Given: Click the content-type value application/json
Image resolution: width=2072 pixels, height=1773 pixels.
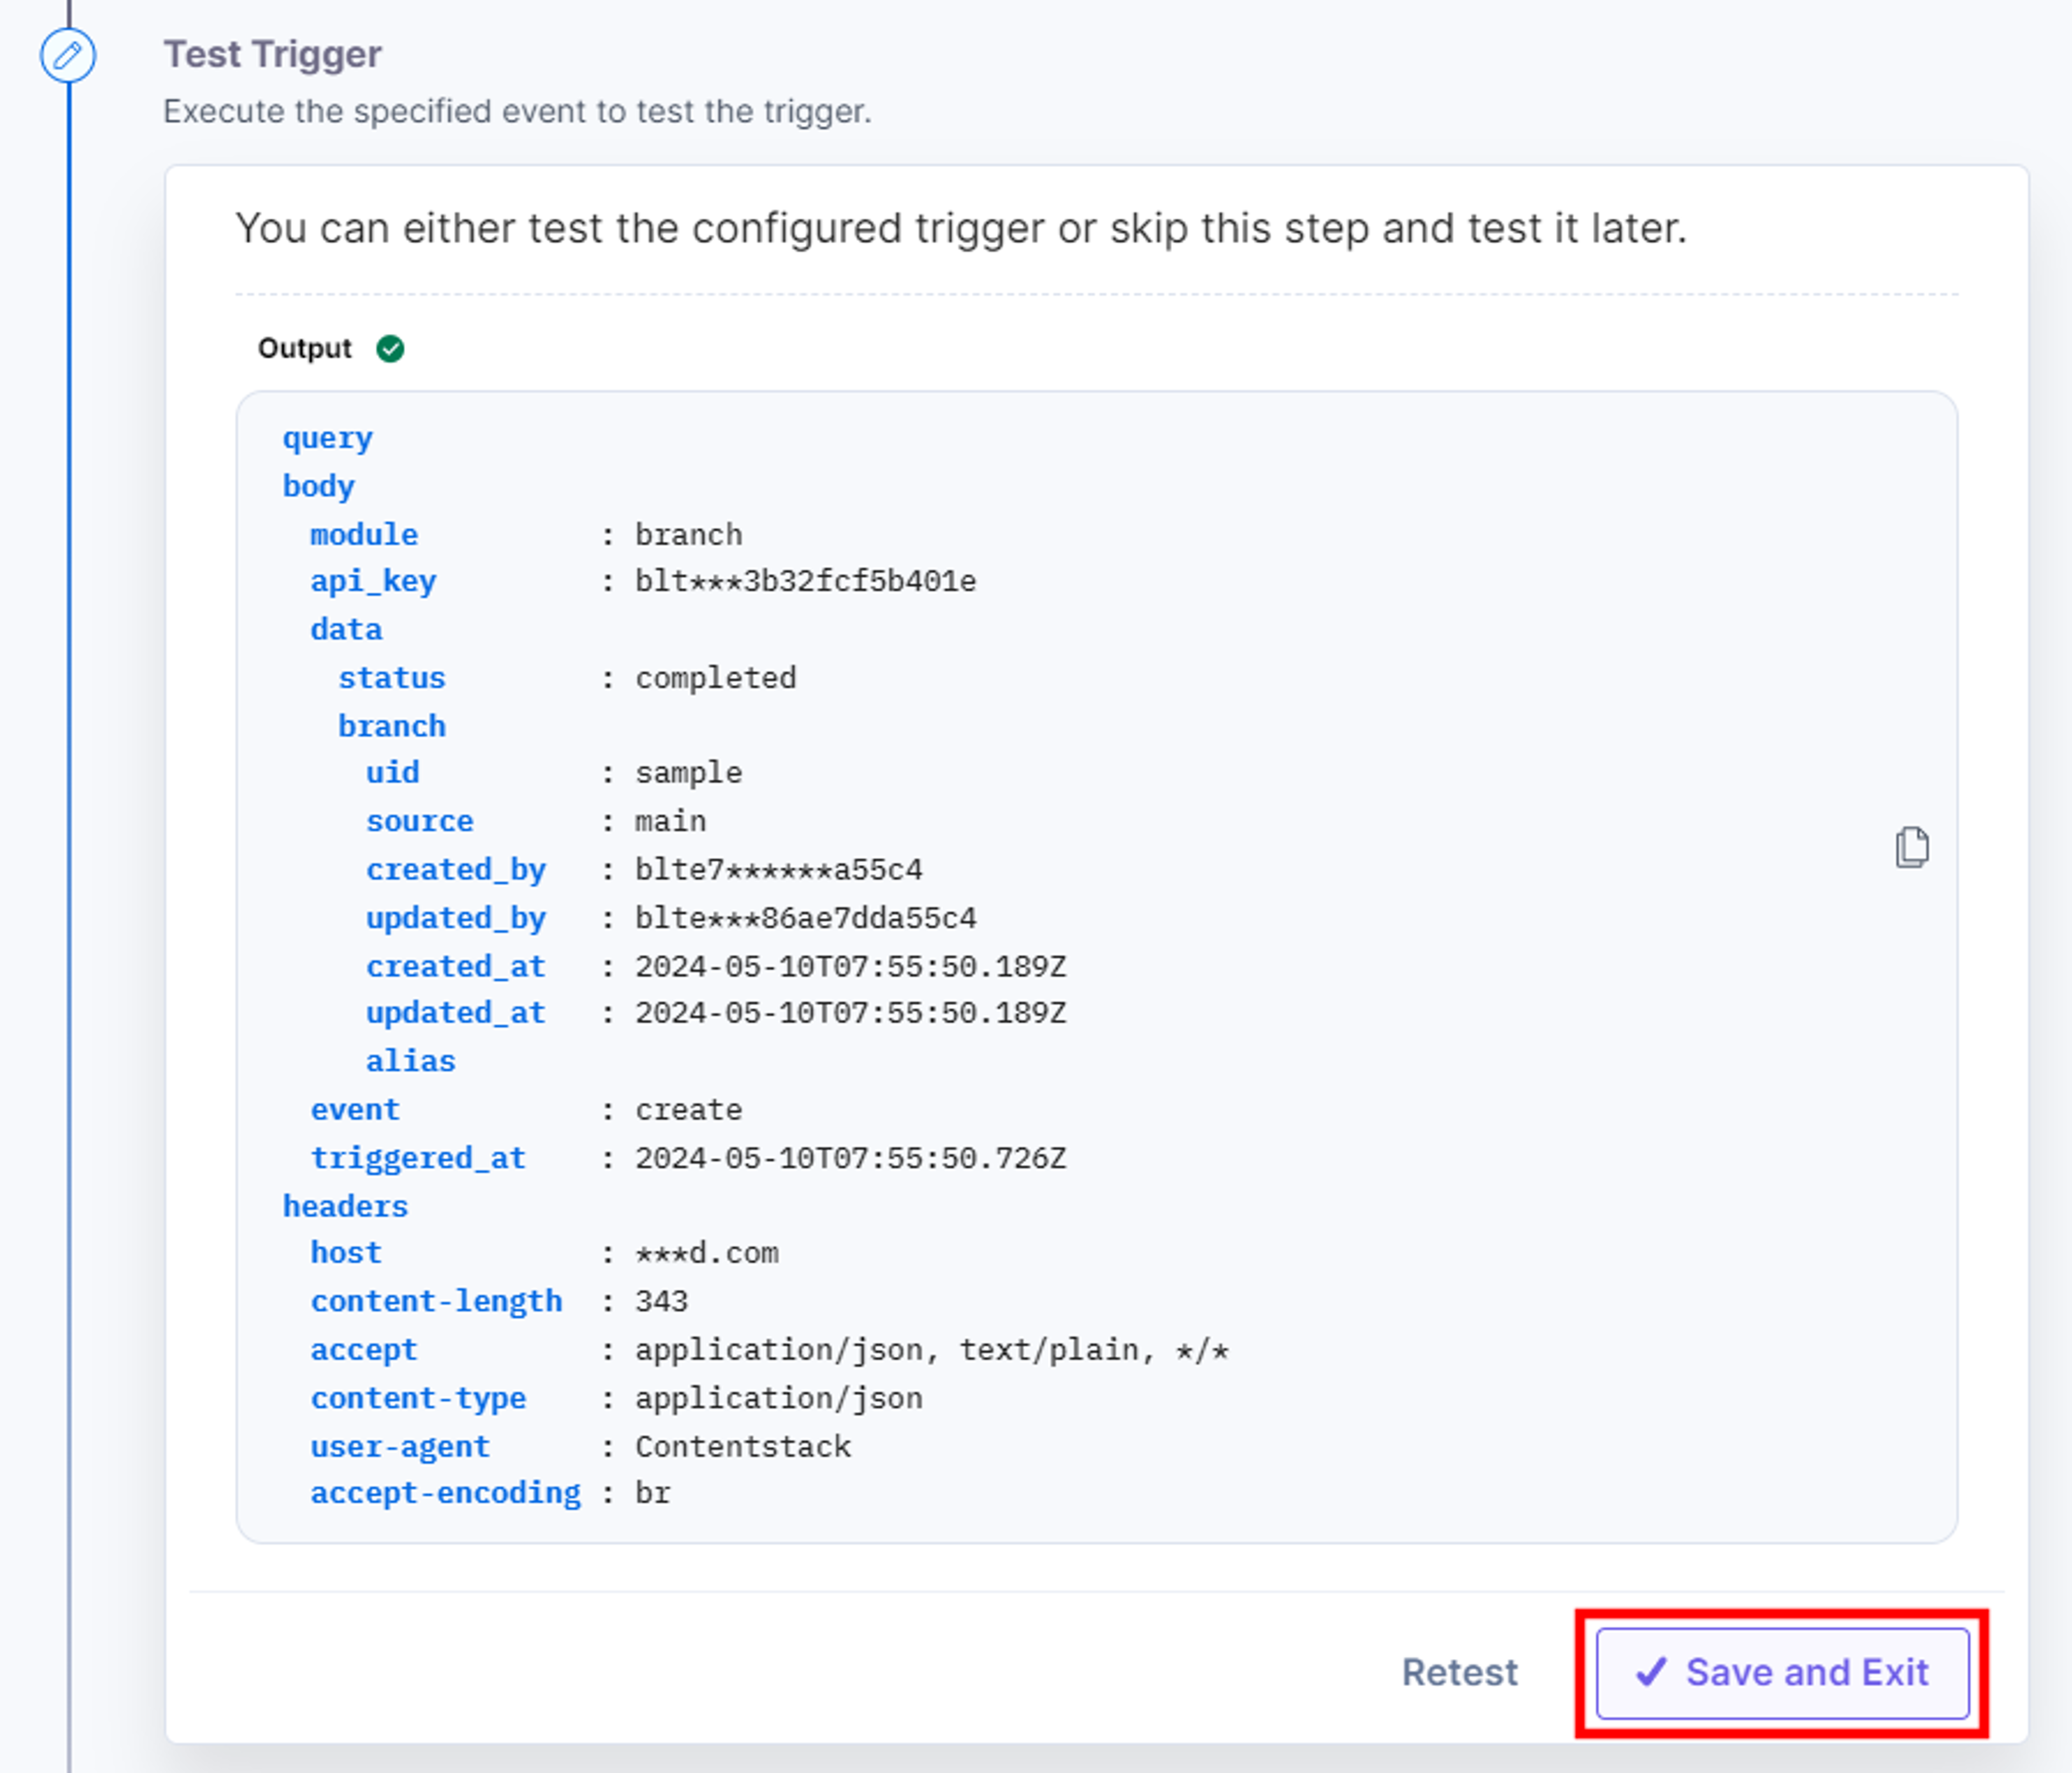Looking at the screenshot, I should click(778, 1398).
